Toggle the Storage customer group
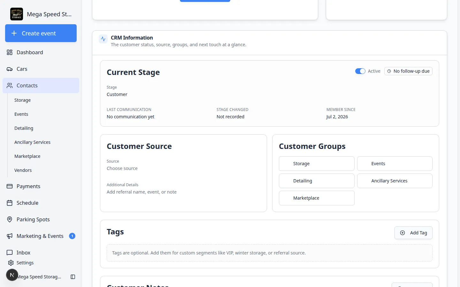Image resolution: width=460 pixels, height=287 pixels. tap(317, 164)
